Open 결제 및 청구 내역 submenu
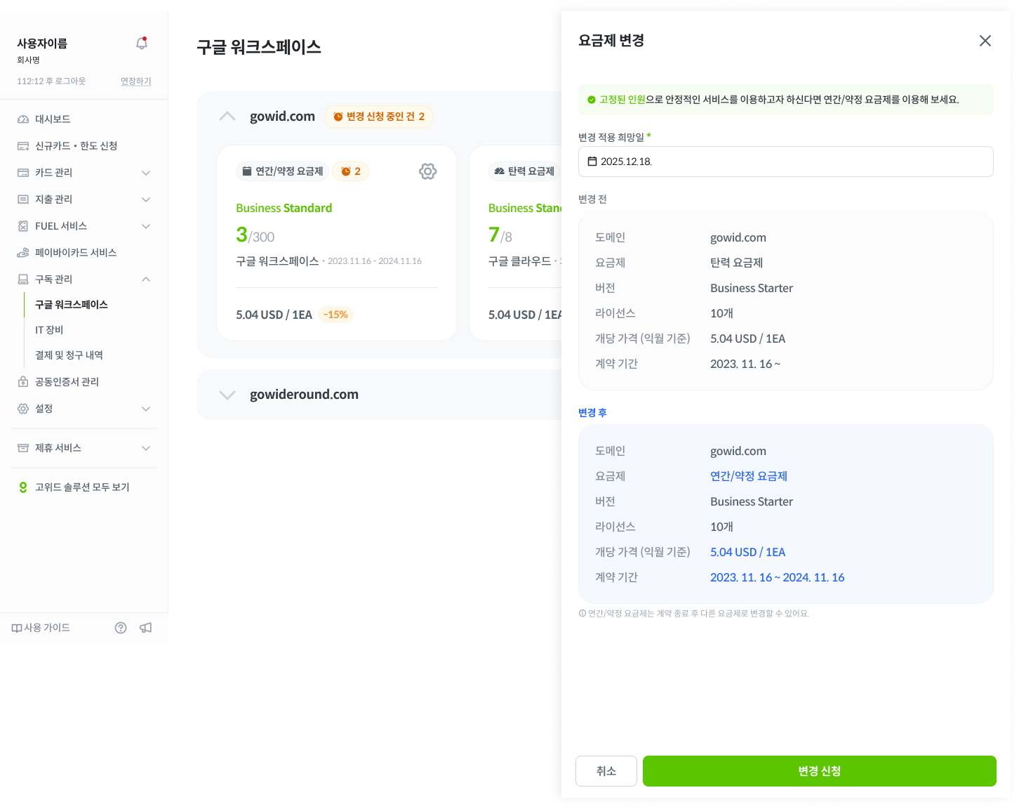1019x809 pixels. click(x=69, y=355)
